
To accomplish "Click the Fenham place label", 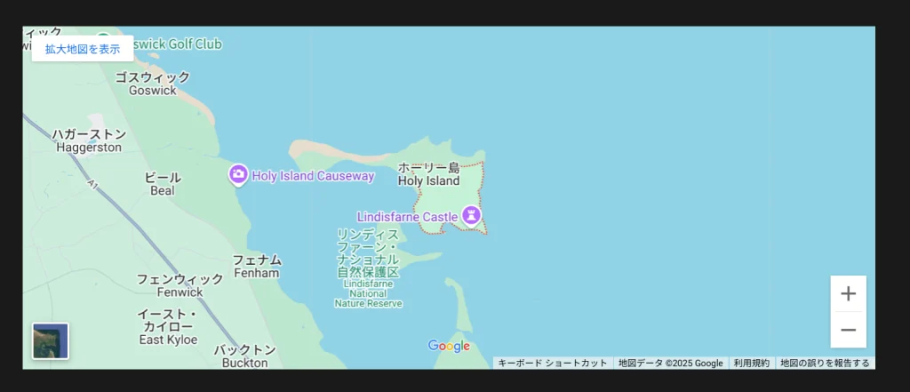I will [x=257, y=266].
